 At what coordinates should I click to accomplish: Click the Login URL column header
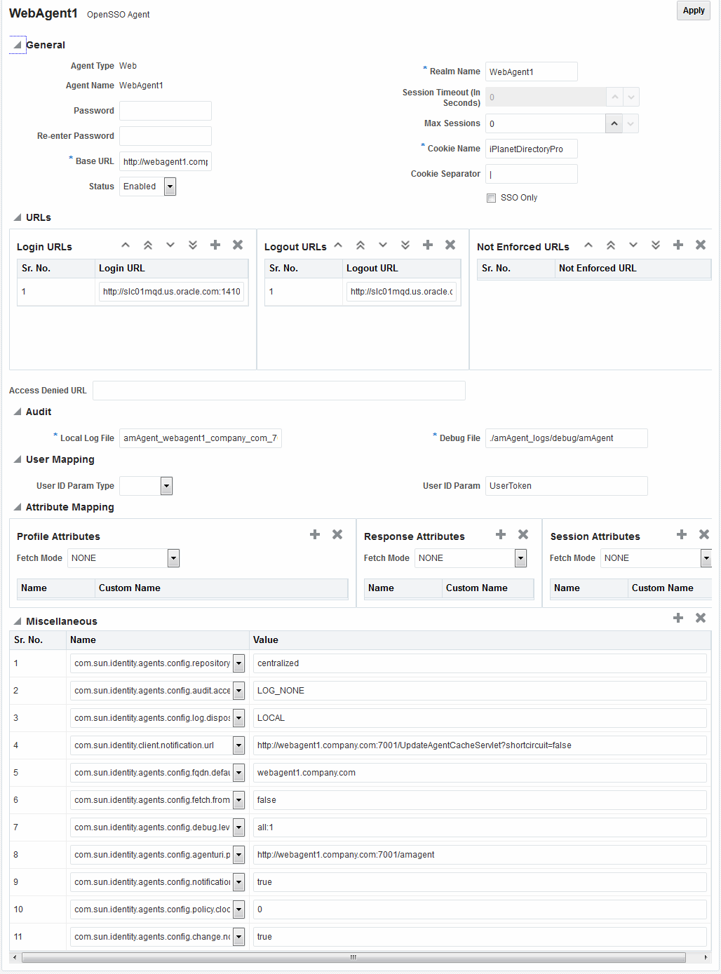coord(171,269)
